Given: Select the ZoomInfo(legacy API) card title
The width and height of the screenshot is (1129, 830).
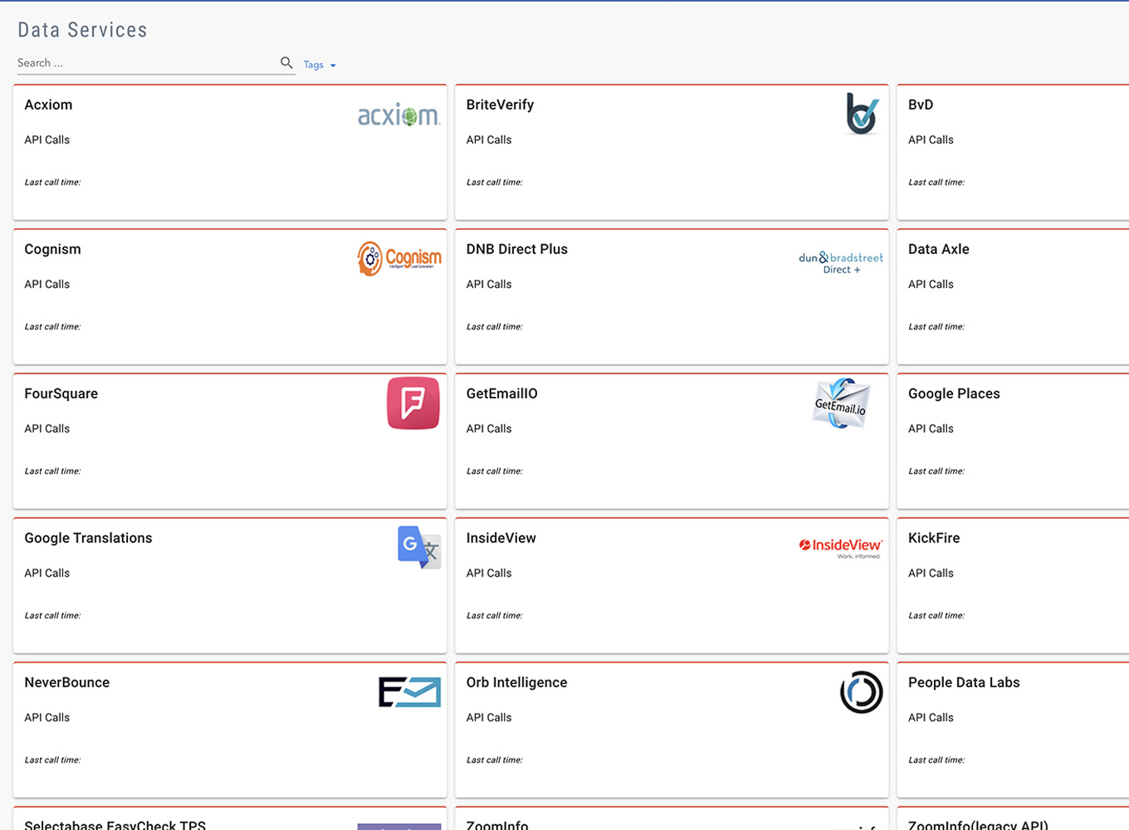Looking at the screenshot, I should [x=978, y=825].
